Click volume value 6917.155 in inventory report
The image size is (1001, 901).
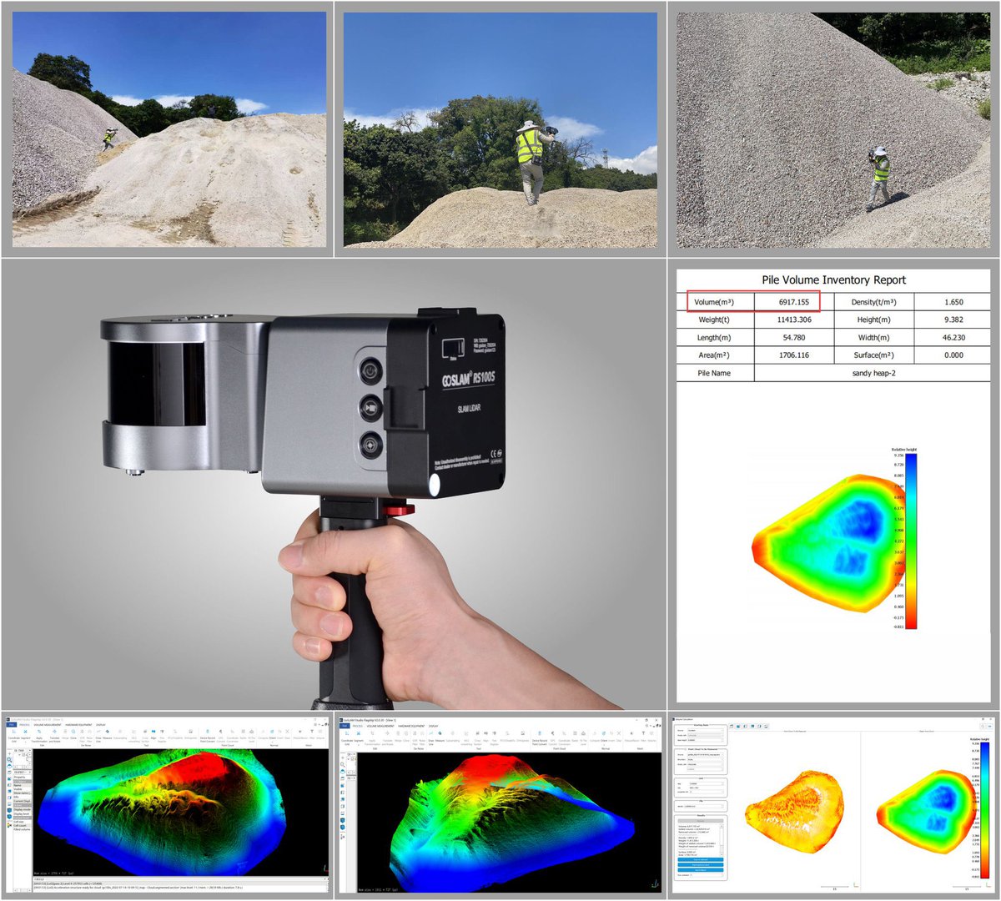(x=794, y=302)
